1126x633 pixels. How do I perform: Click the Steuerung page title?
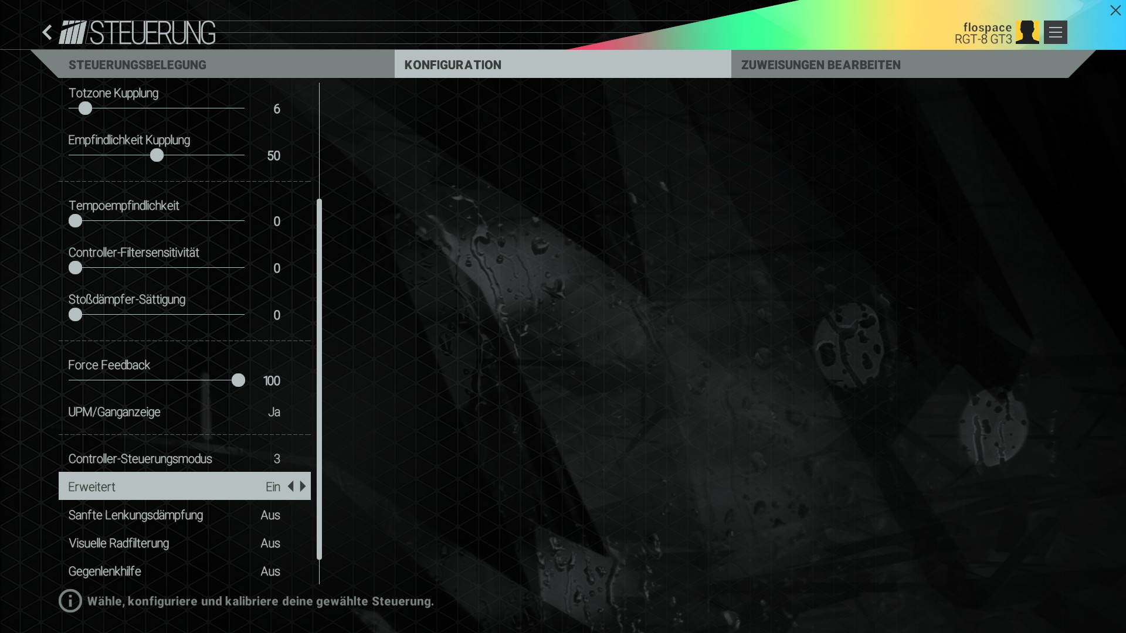point(152,33)
